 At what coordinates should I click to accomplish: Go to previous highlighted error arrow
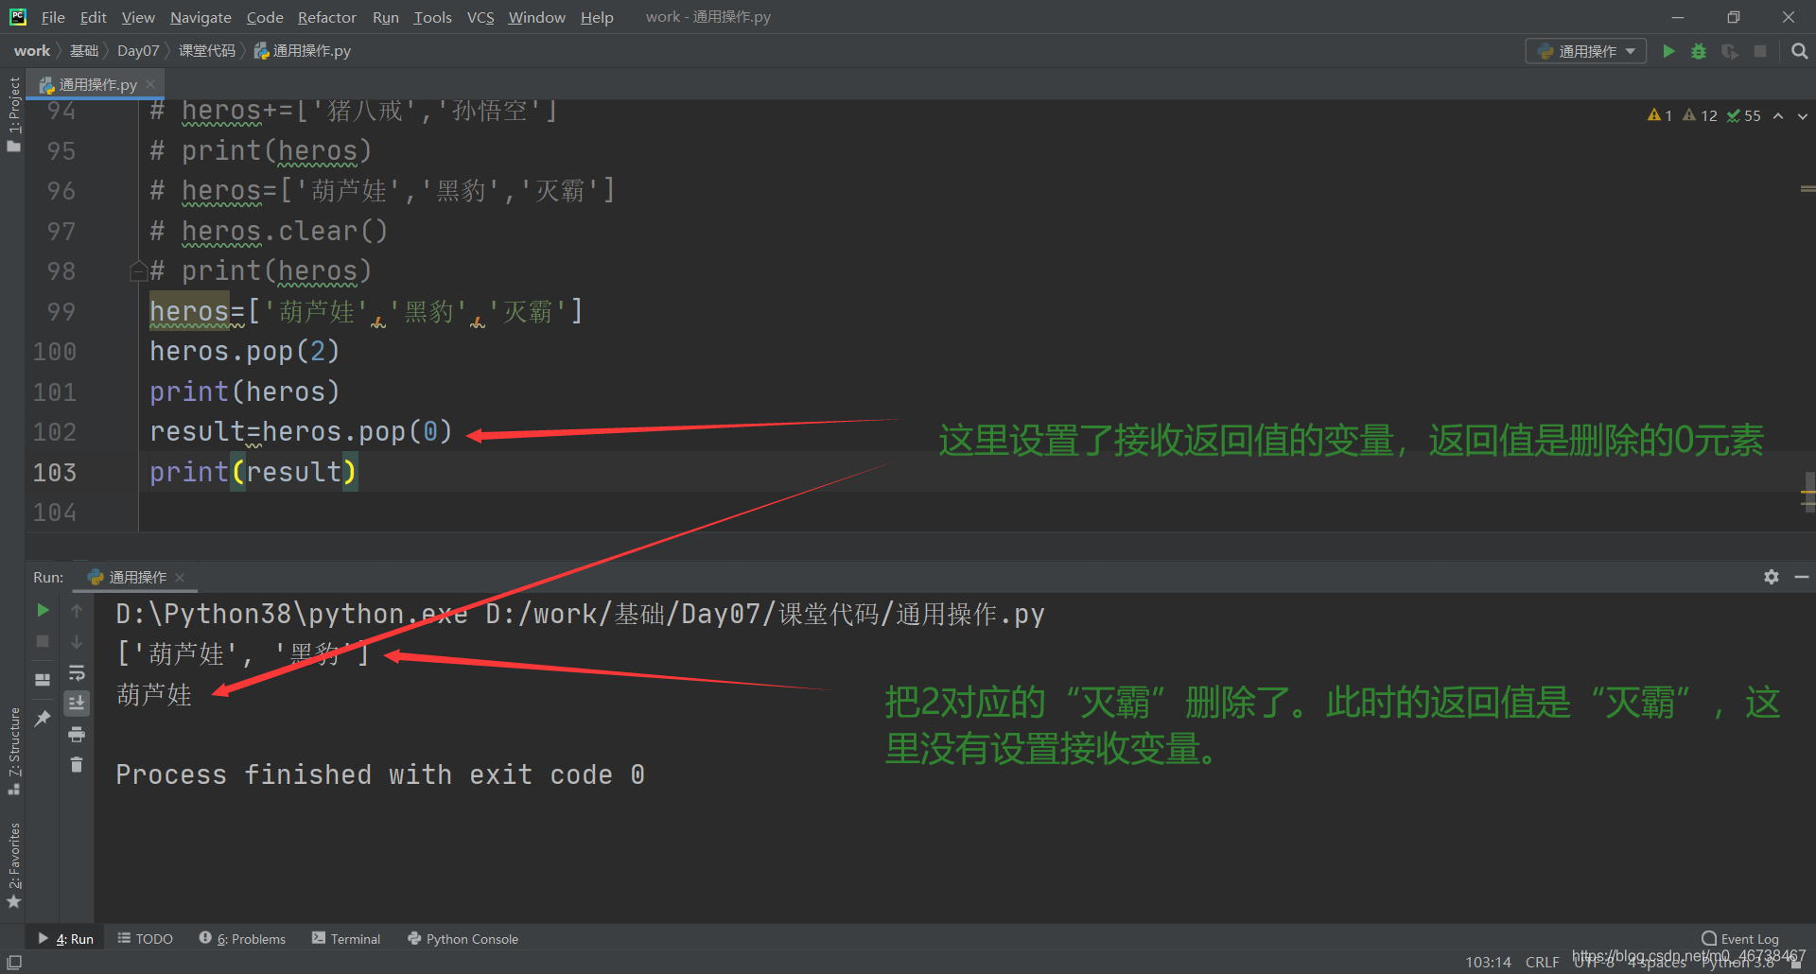(1778, 115)
